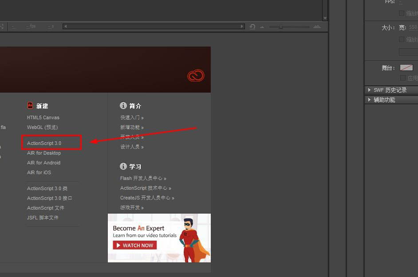This screenshot has width=418, height=277.
Task: Open ActionScript 技术中心 link
Action: click(146, 188)
